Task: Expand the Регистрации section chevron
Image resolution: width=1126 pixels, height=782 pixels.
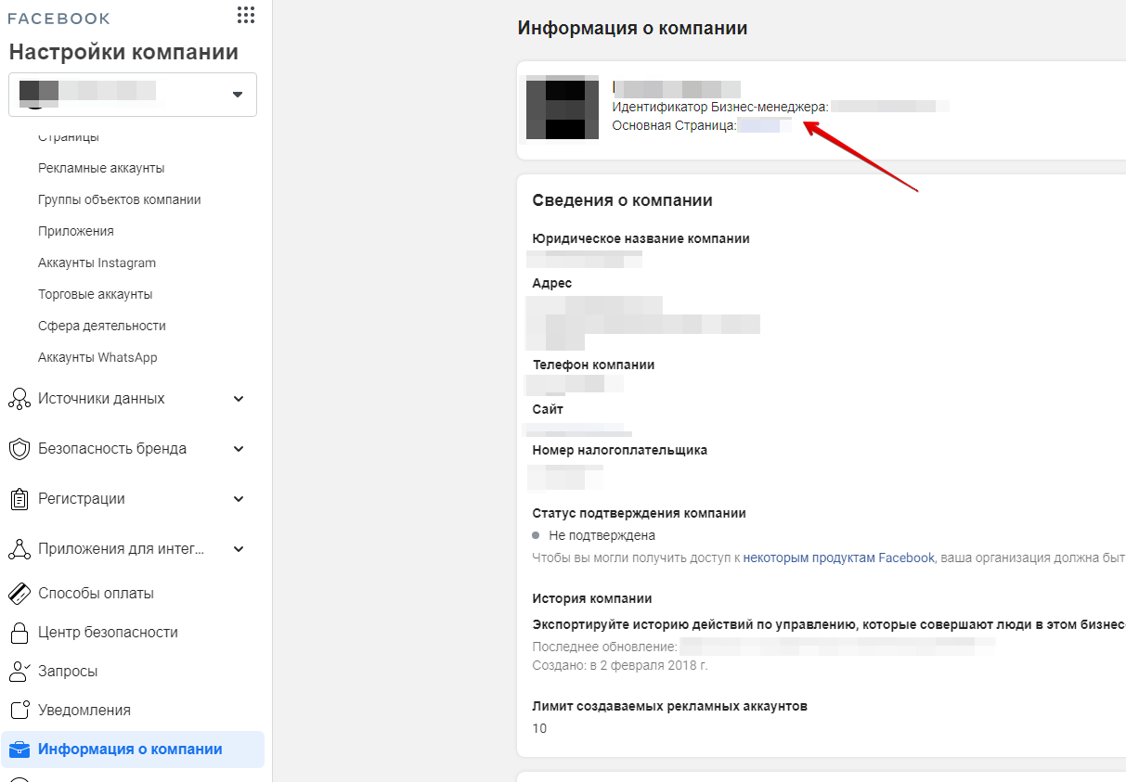Action: click(239, 499)
